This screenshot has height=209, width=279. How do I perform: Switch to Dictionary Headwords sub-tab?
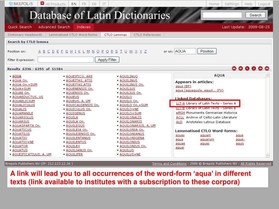[25, 35]
